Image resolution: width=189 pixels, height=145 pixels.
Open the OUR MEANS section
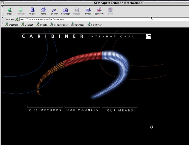point(120,110)
